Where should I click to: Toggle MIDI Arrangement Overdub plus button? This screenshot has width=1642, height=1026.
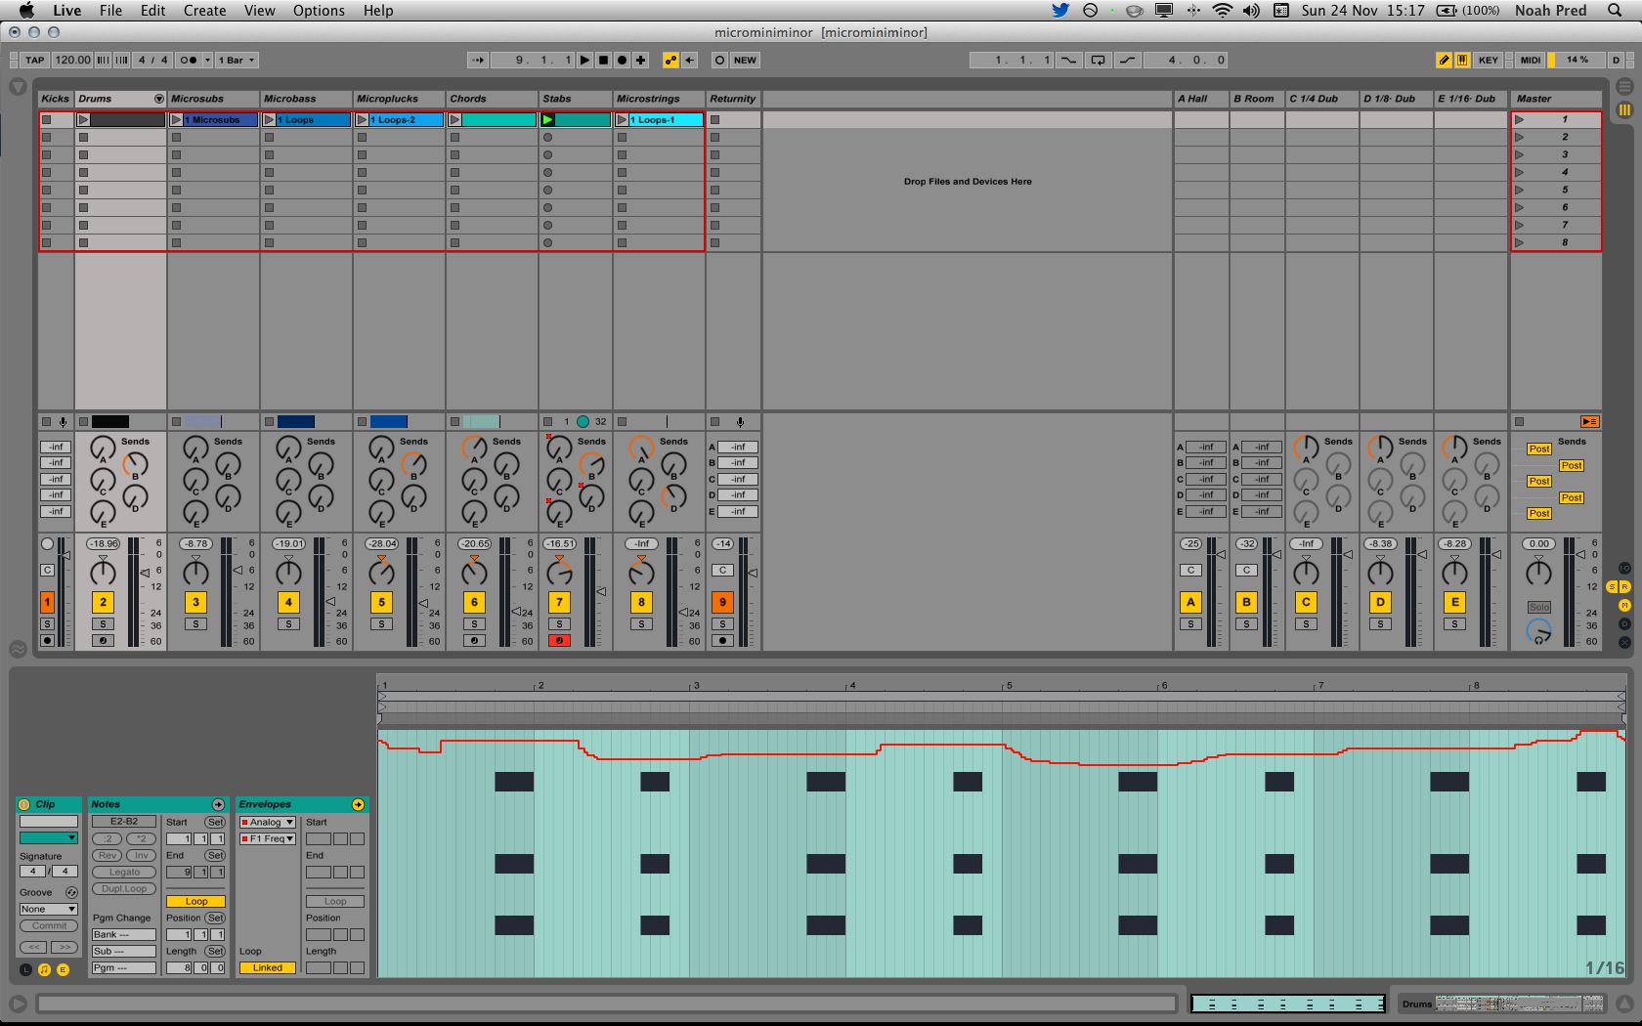click(641, 60)
